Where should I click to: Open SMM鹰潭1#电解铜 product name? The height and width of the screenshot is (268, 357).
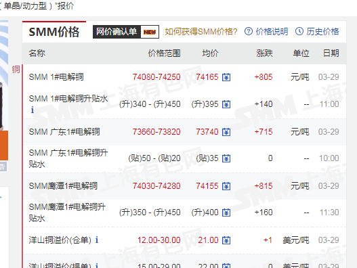(x=63, y=186)
